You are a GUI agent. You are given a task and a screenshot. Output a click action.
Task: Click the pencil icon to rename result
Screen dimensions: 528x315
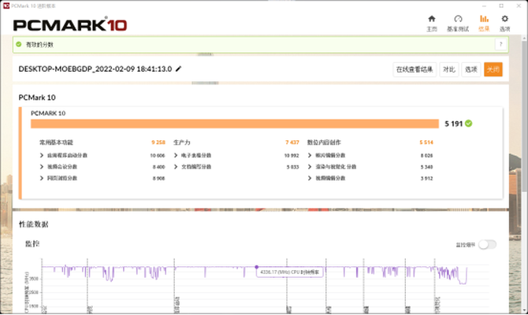(179, 69)
